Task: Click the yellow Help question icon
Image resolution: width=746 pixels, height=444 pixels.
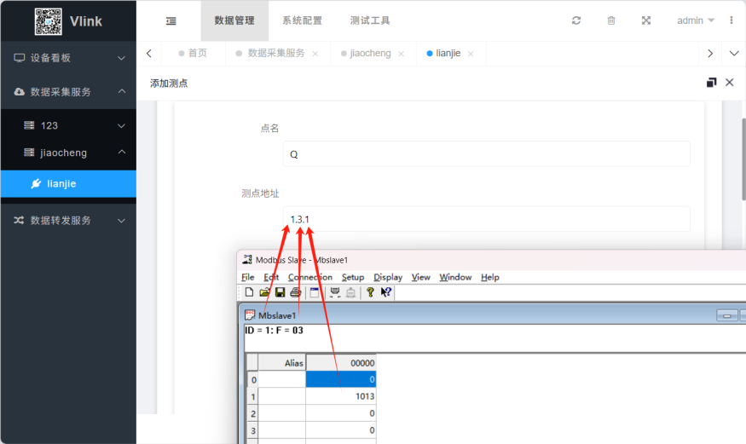Action: (x=370, y=292)
